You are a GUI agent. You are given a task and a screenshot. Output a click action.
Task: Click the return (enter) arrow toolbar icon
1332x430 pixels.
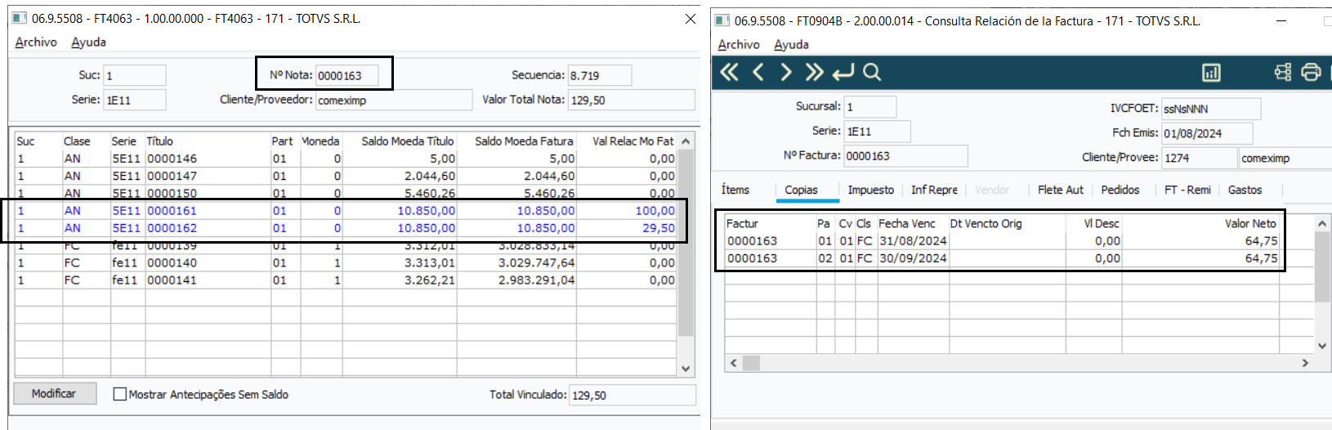coord(843,73)
